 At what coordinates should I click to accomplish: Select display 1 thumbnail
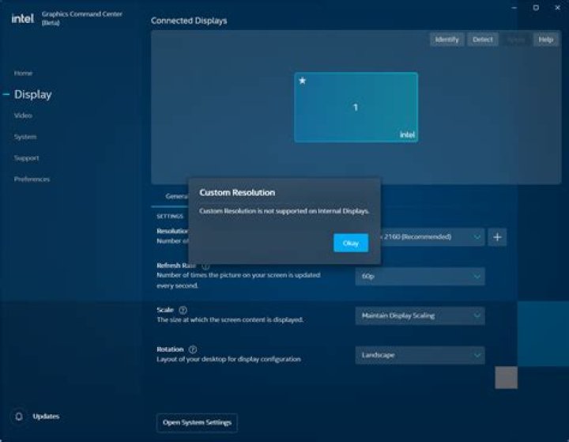[x=356, y=108]
